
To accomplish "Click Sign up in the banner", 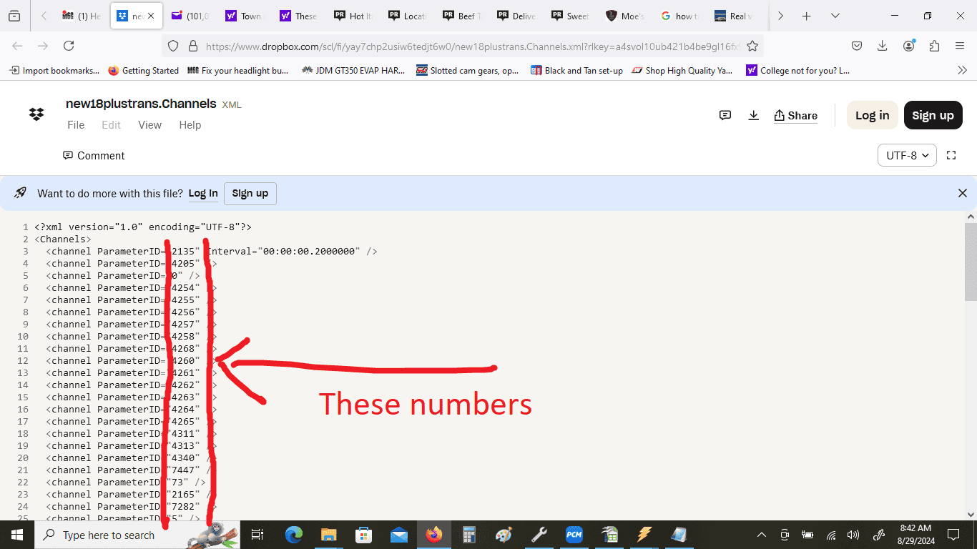I will [x=250, y=193].
